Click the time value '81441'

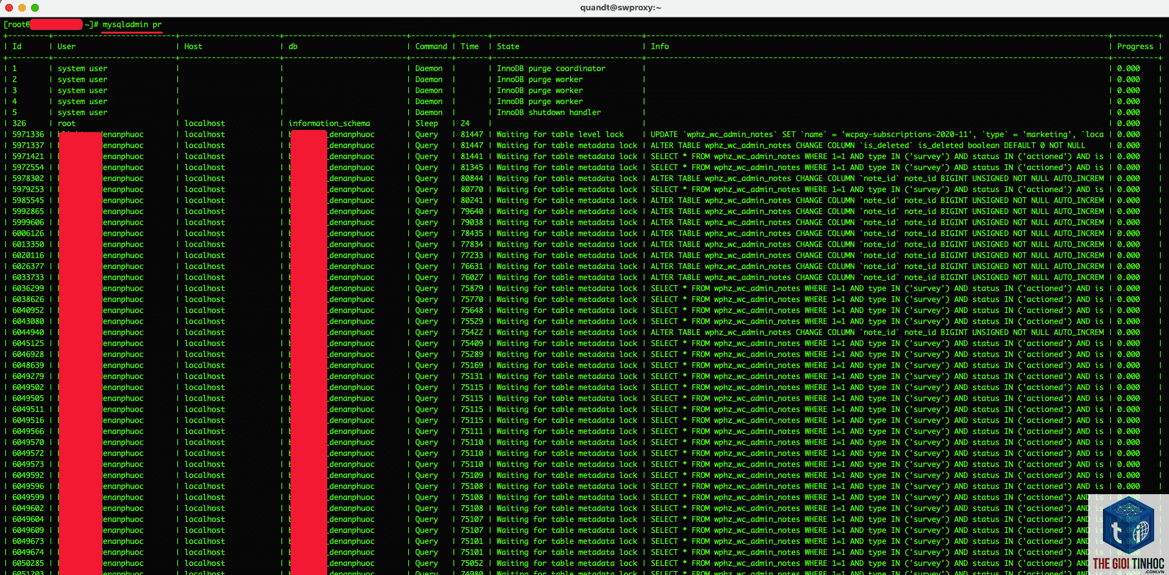(x=472, y=157)
